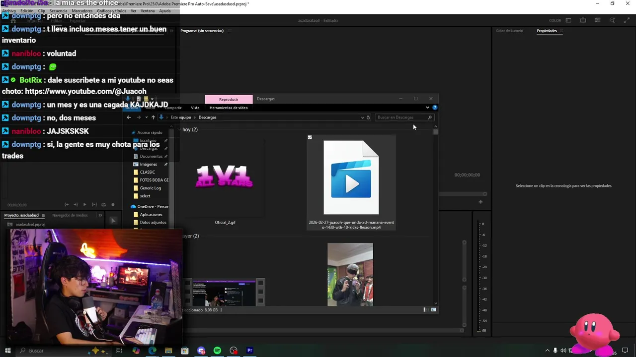636x357 pixels.
Task: Select the Oficial_2.gif thumbnail
Action: point(225,177)
